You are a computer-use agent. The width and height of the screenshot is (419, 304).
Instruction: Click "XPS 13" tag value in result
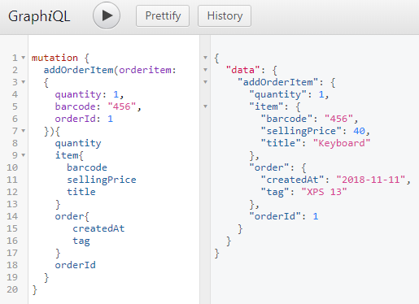pyautogui.click(x=324, y=192)
